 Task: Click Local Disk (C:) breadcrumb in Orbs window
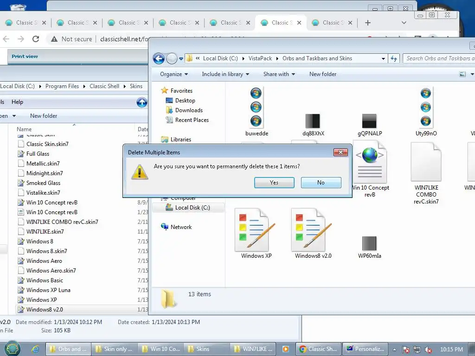[x=220, y=58]
